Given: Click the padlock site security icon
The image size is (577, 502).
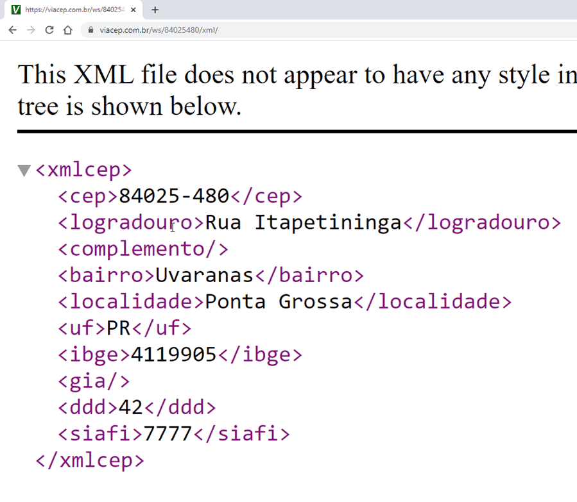Looking at the screenshot, I should [90, 30].
